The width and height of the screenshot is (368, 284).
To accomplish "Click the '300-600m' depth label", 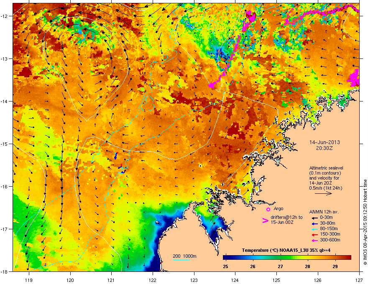I will [x=330, y=240].
